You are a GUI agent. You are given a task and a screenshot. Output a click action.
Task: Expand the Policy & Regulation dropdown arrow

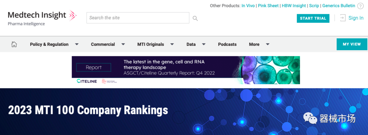77,44
